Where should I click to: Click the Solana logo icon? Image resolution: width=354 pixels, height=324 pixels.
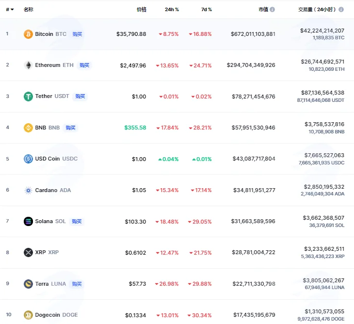coord(28,221)
